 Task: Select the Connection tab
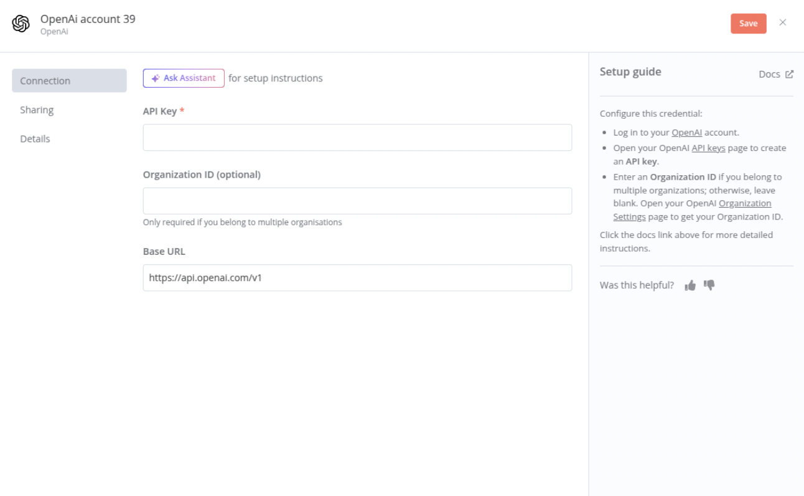tap(45, 80)
